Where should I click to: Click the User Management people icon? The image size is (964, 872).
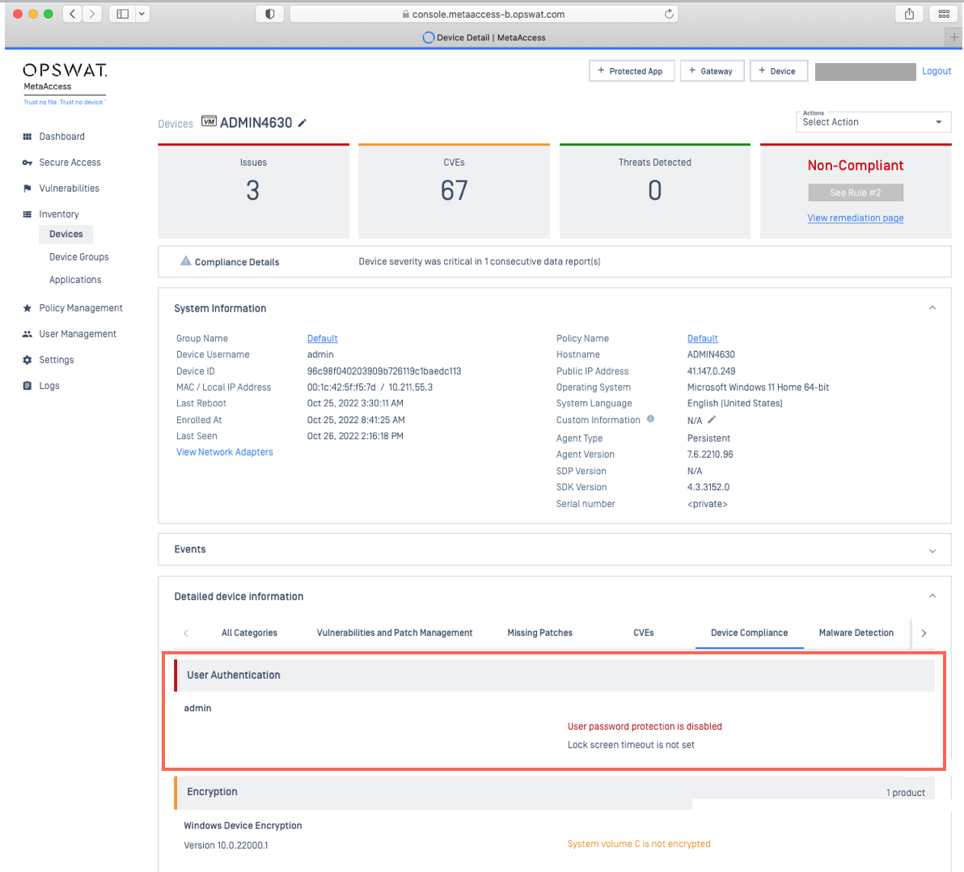27,334
